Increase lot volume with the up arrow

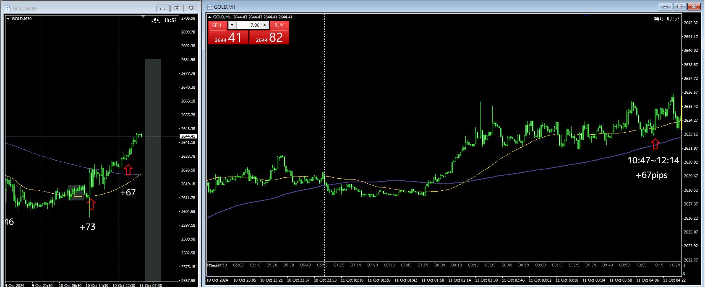click(x=265, y=26)
